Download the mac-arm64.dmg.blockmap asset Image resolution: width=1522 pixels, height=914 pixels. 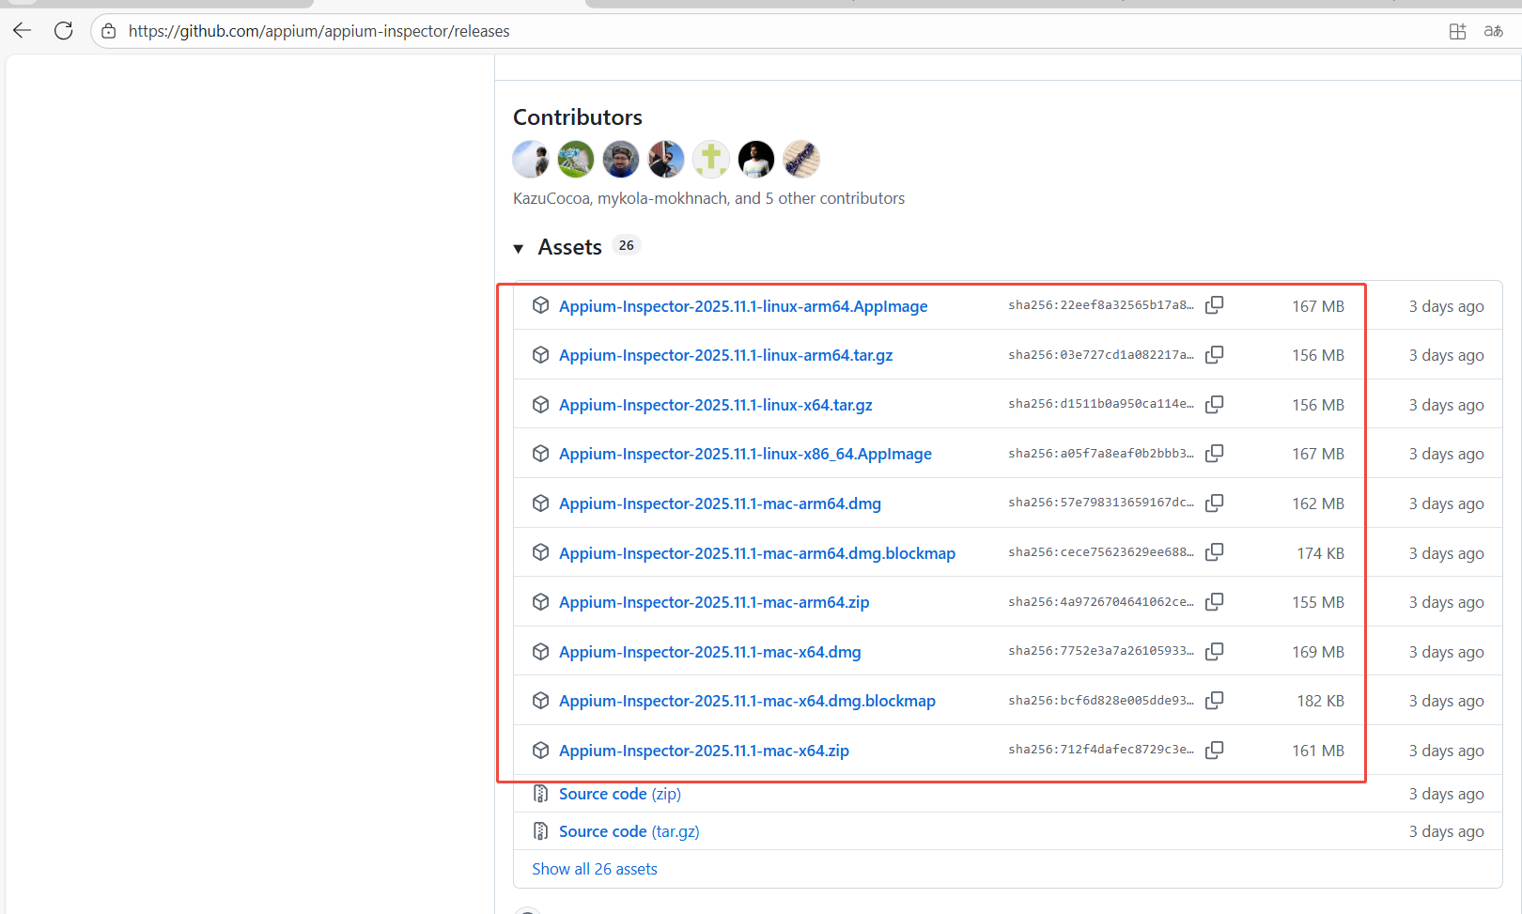click(757, 553)
